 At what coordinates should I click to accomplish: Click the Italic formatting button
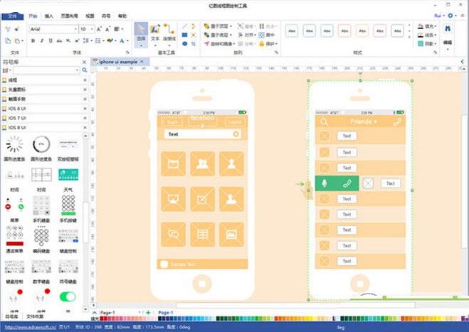pyautogui.click(x=41, y=41)
